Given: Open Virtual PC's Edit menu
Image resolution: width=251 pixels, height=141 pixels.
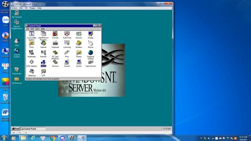Looking at the screenshot, I should pyautogui.click(x=21, y=8).
